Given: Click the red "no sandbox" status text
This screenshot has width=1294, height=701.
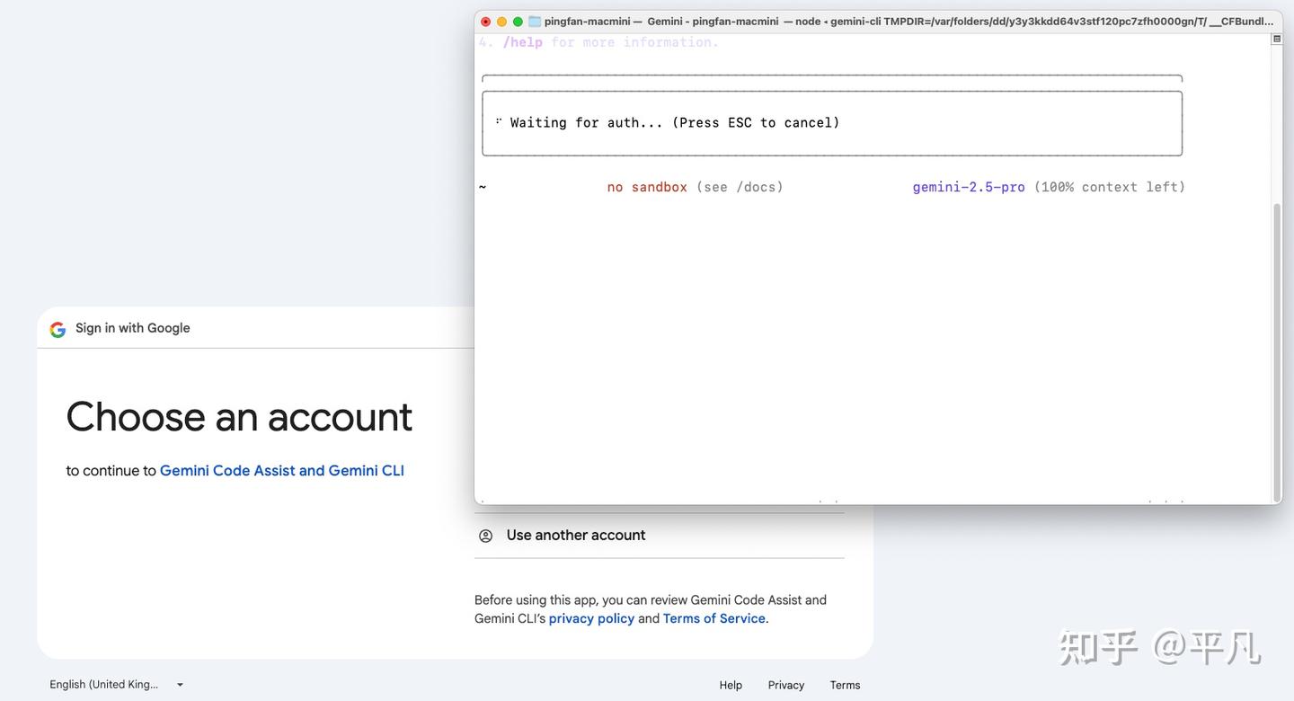Looking at the screenshot, I should (x=647, y=187).
